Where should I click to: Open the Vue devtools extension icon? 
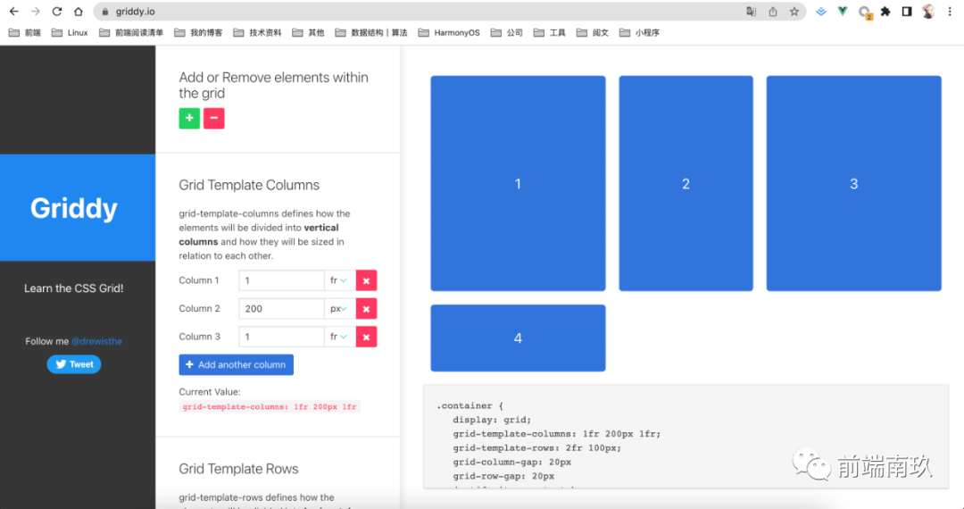(x=843, y=12)
